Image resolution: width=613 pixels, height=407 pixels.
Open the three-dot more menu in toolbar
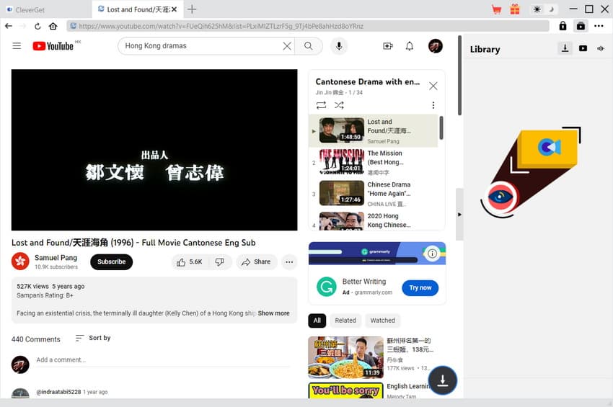pos(599,26)
